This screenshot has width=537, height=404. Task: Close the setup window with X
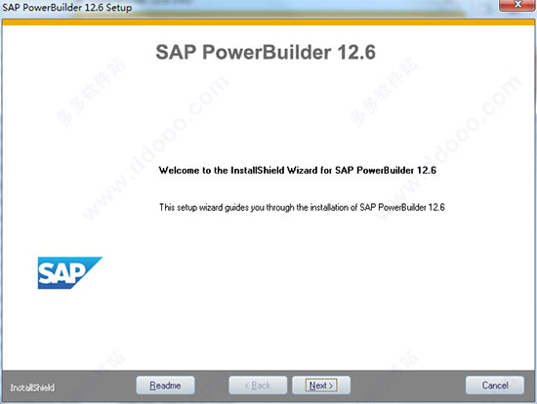click(x=517, y=5)
